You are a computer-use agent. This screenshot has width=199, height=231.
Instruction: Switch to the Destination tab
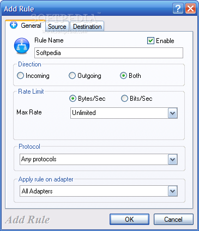tap(87, 27)
